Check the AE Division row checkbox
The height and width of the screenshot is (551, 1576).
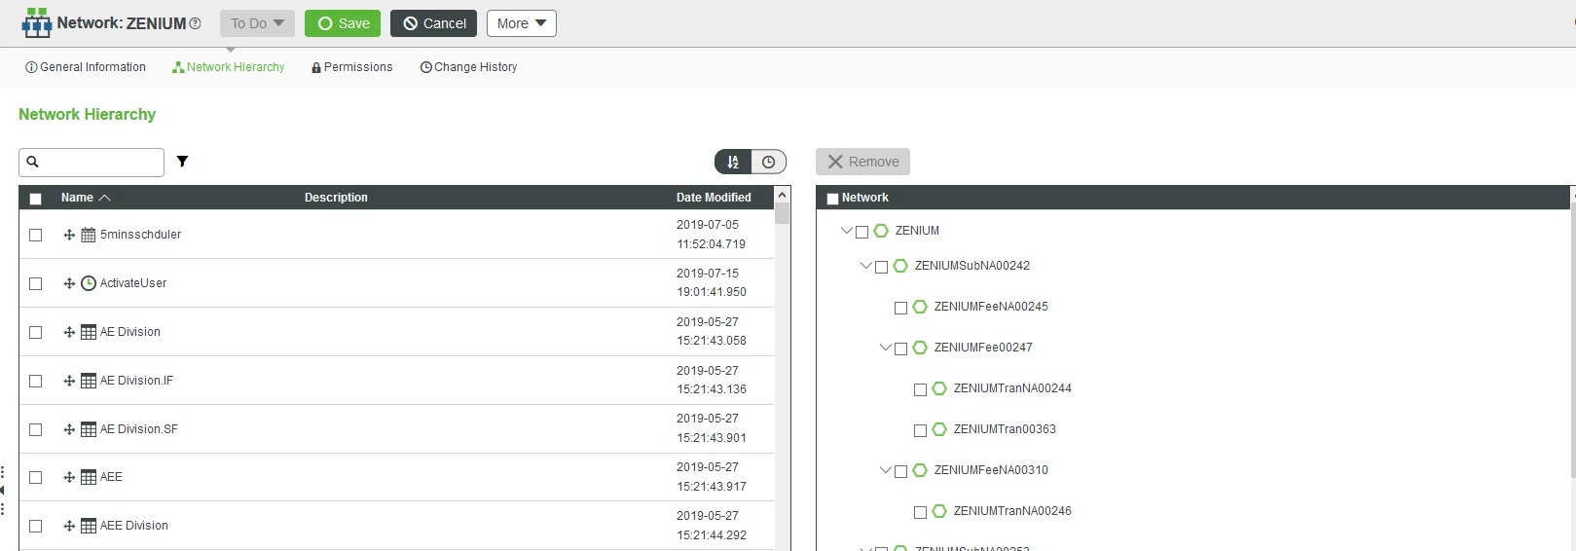point(36,332)
